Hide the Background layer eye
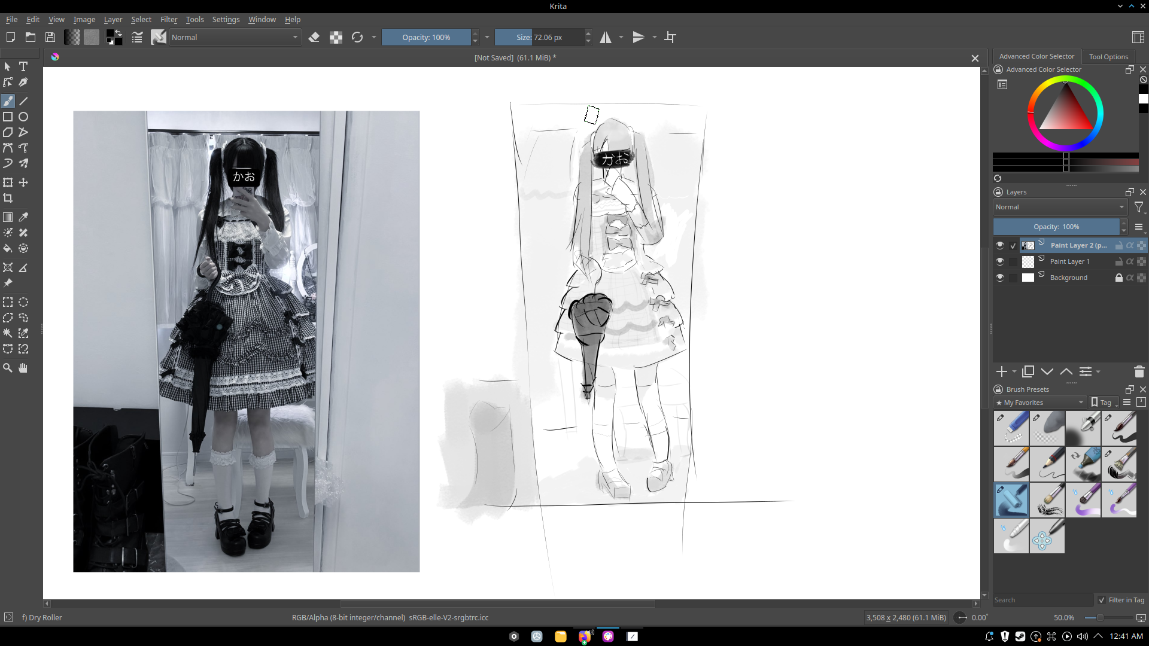 point(999,278)
